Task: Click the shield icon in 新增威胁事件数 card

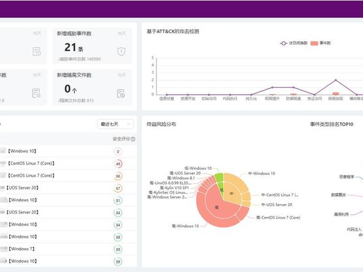Action: (121, 51)
